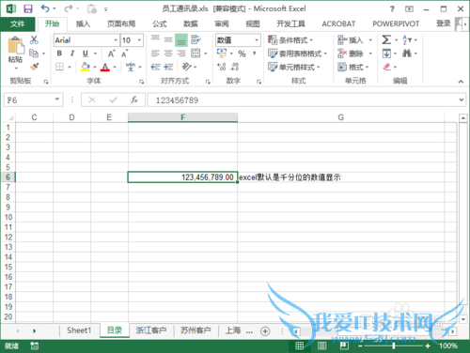Open the yellow fill color button

point(85,67)
